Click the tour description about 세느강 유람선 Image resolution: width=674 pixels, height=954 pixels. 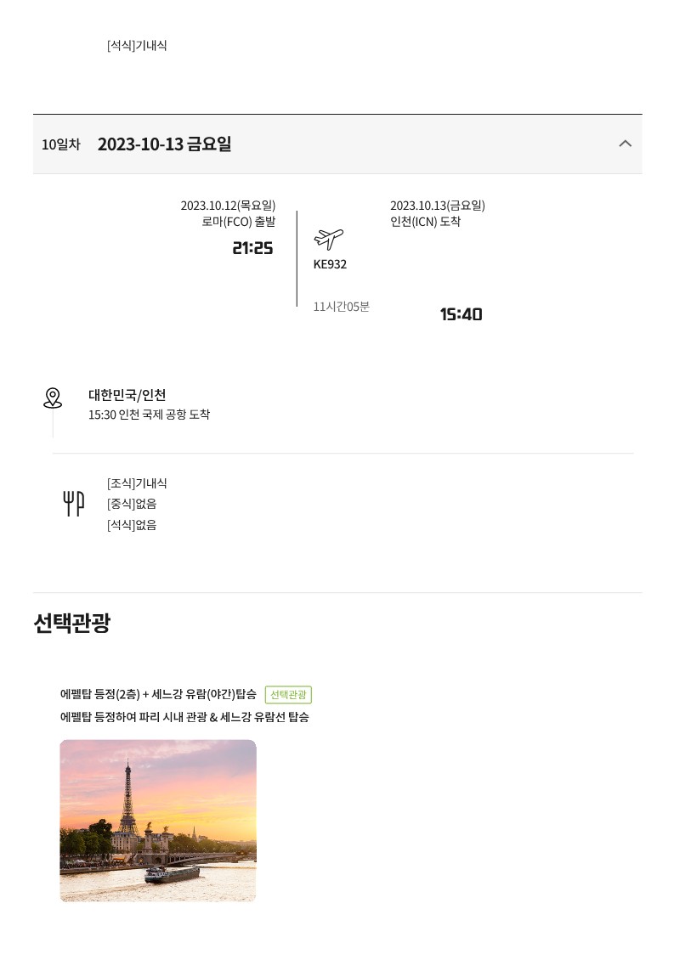point(184,717)
